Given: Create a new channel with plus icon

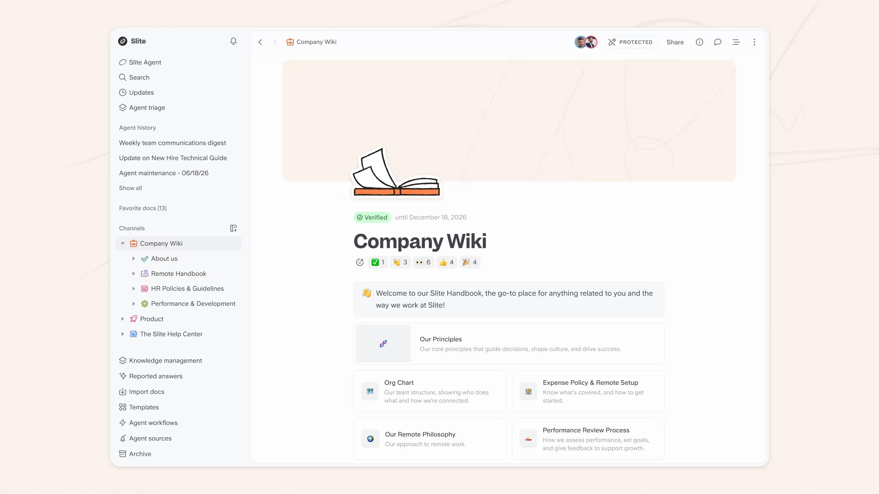Looking at the screenshot, I should pyautogui.click(x=233, y=228).
